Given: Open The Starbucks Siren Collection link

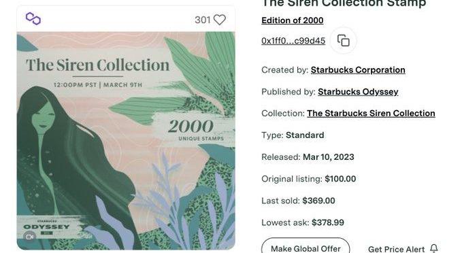Looking at the screenshot, I should [371, 114].
